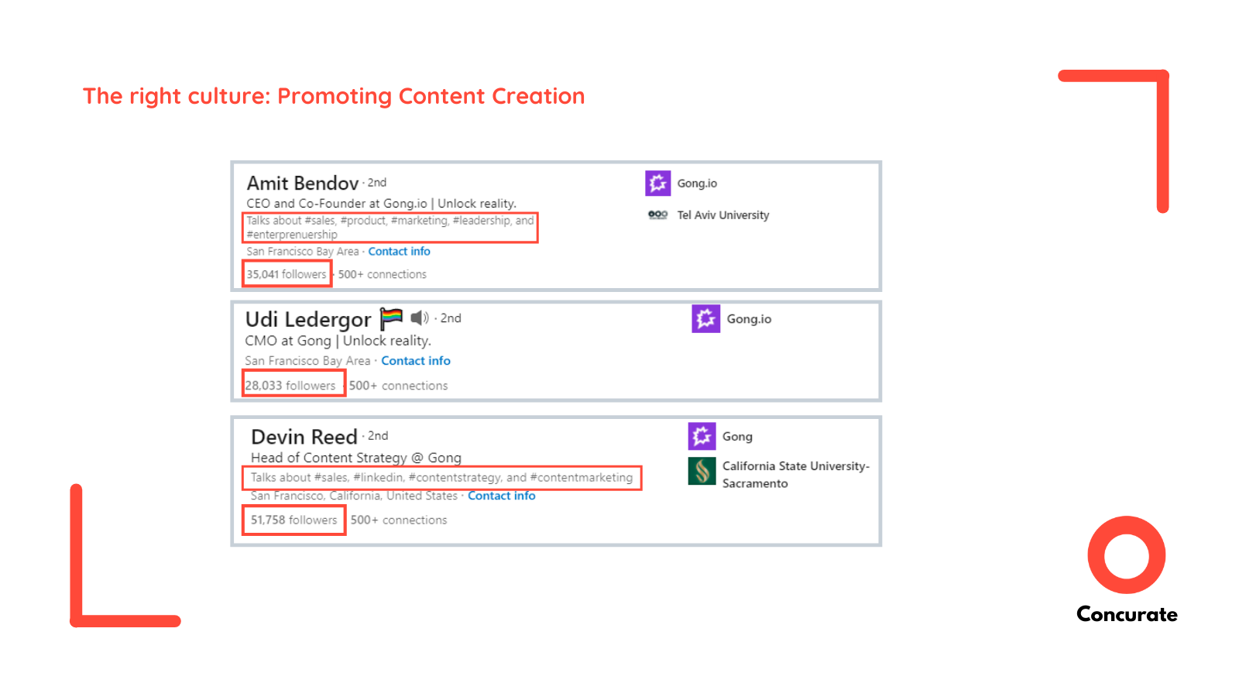Click the speaker icon beside Udi Ledergor
The height and width of the screenshot is (697, 1239).
click(x=420, y=318)
